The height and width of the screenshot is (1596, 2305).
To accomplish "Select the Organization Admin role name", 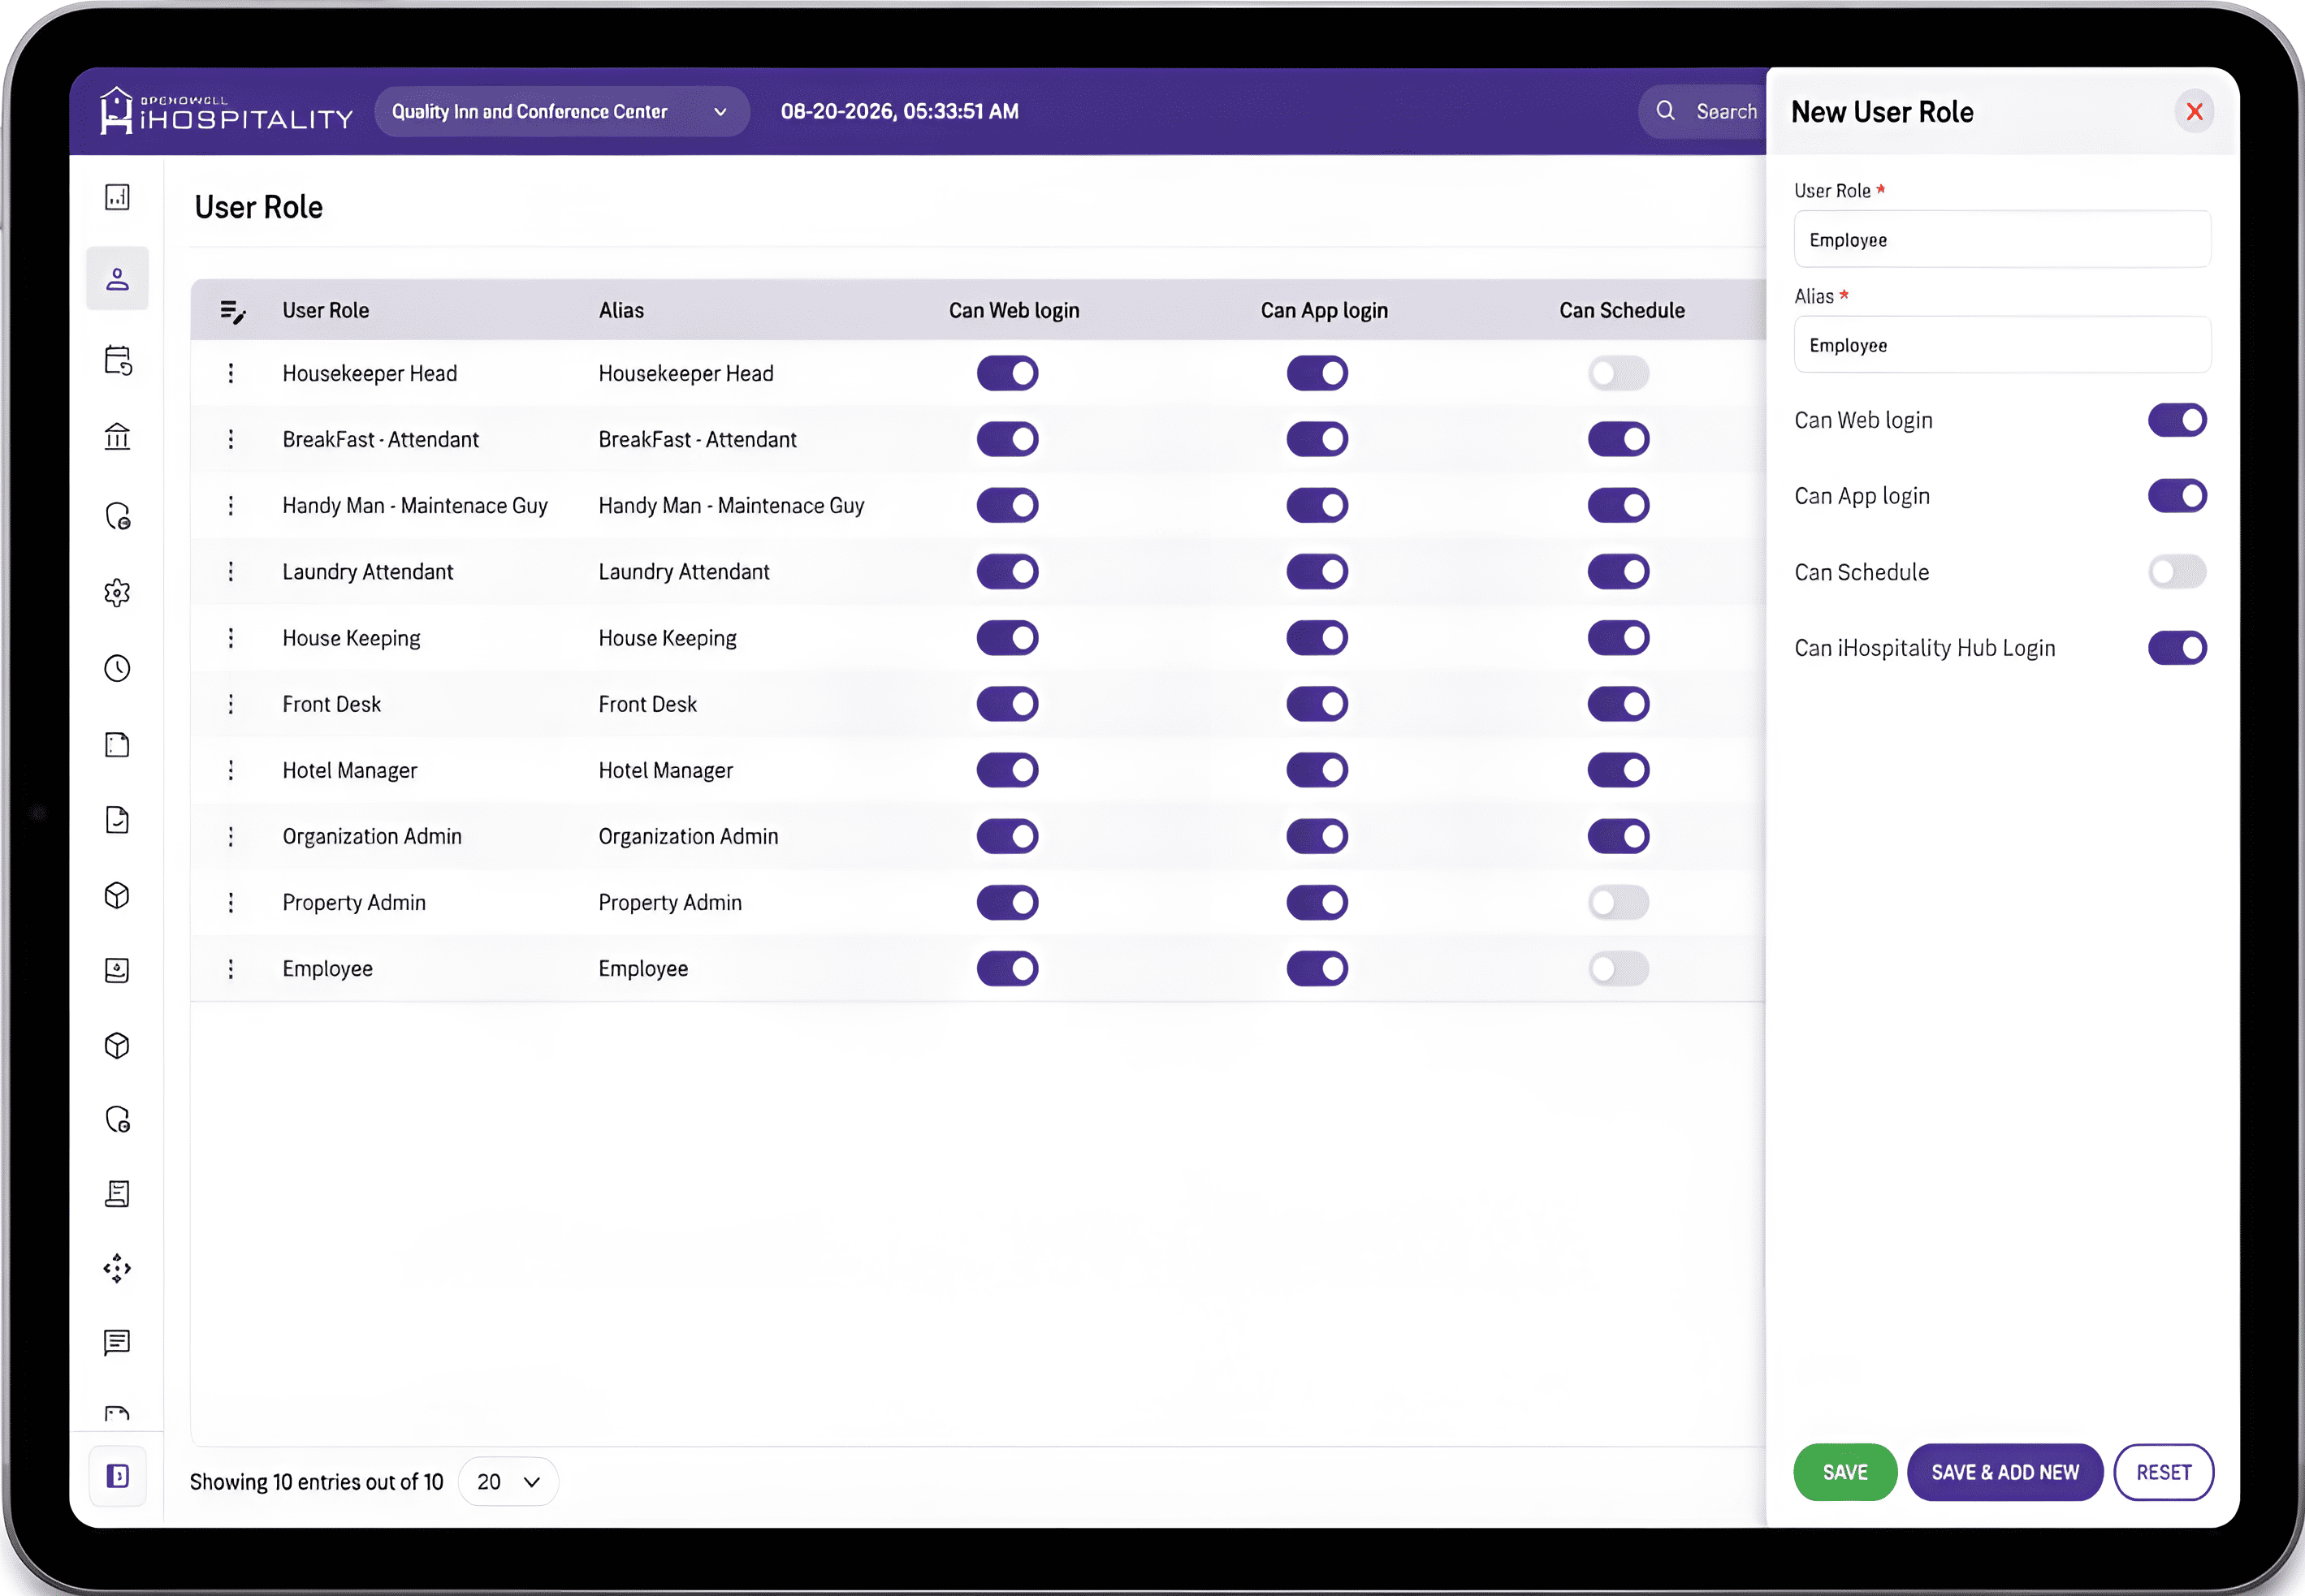I will [372, 836].
